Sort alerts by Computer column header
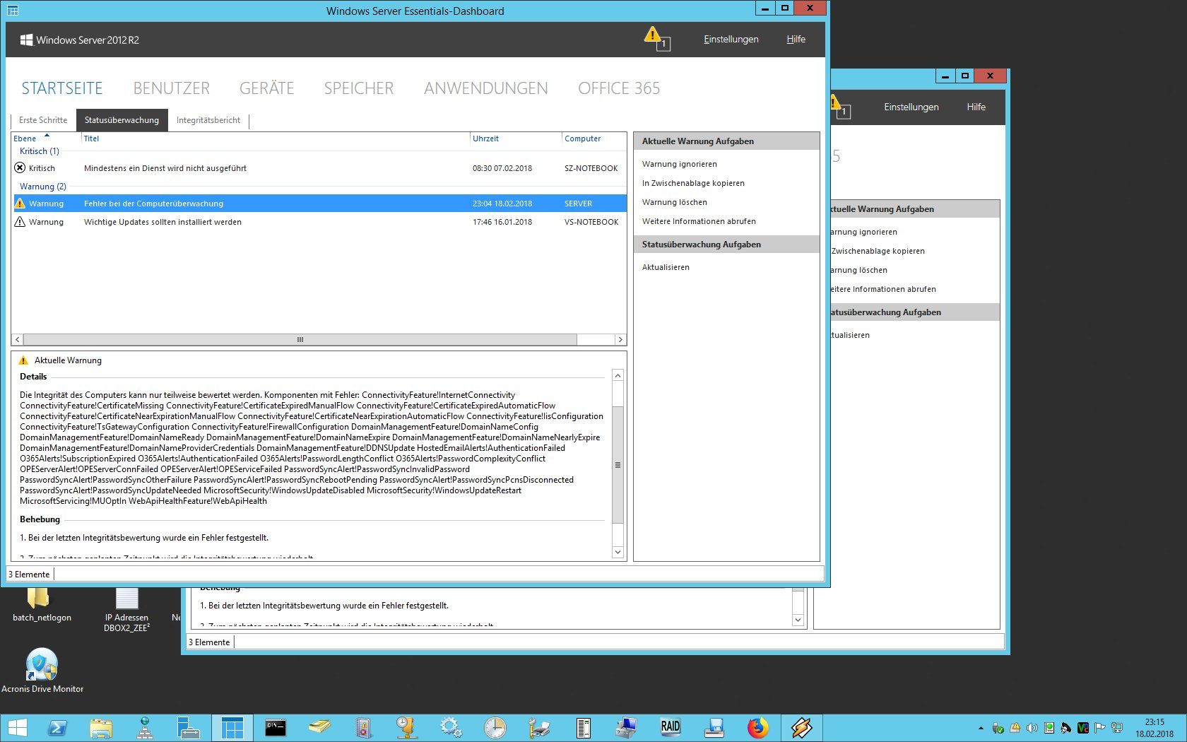Image resolution: width=1187 pixels, height=742 pixels. [583, 139]
